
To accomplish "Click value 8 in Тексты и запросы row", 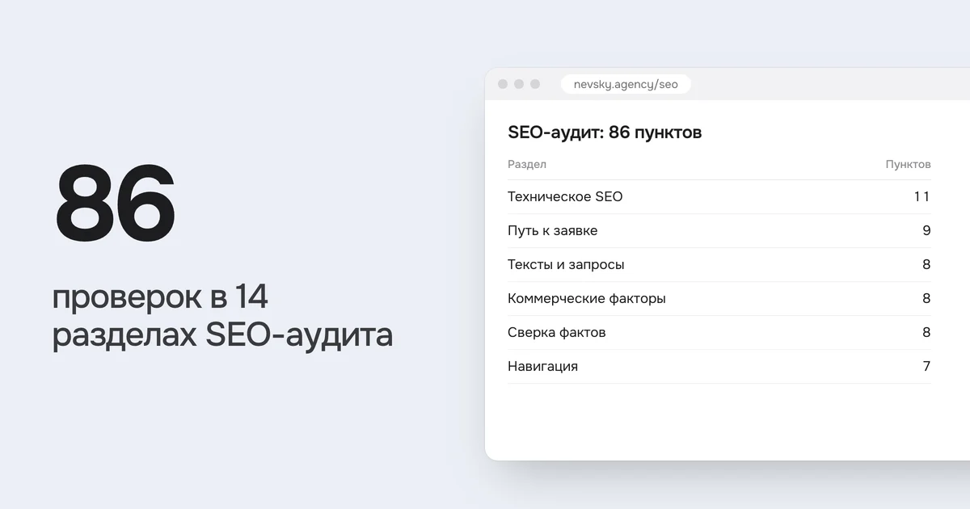I will click(926, 264).
